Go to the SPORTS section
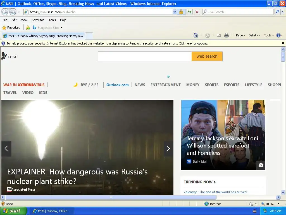286x215 pixels. (x=212, y=85)
